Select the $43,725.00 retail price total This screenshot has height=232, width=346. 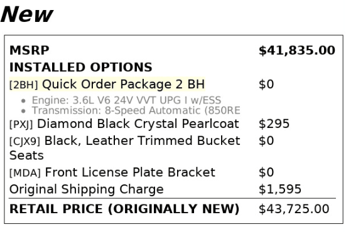pyautogui.click(x=294, y=209)
